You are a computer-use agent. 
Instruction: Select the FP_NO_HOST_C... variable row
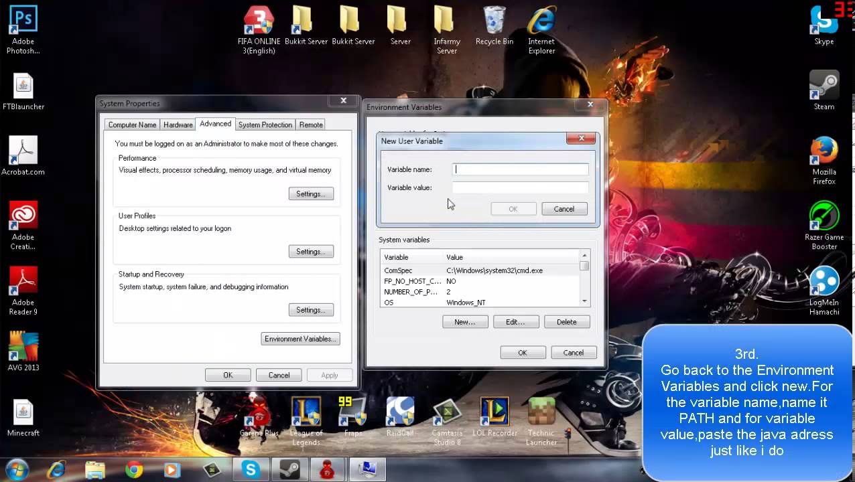point(480,281)
